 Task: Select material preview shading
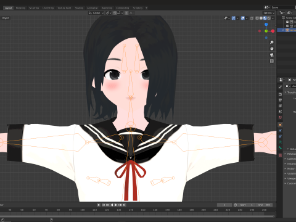[x=265, y=18]
